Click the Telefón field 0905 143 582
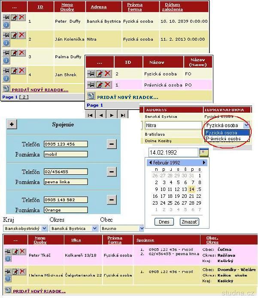 pos(66,200)
